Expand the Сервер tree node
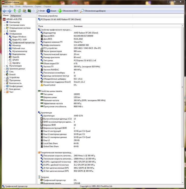This screenshot has width=186, height=189. [4, 31]
